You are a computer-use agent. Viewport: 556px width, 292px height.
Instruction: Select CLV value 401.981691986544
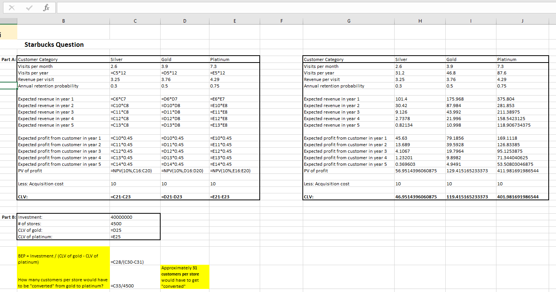522,197
